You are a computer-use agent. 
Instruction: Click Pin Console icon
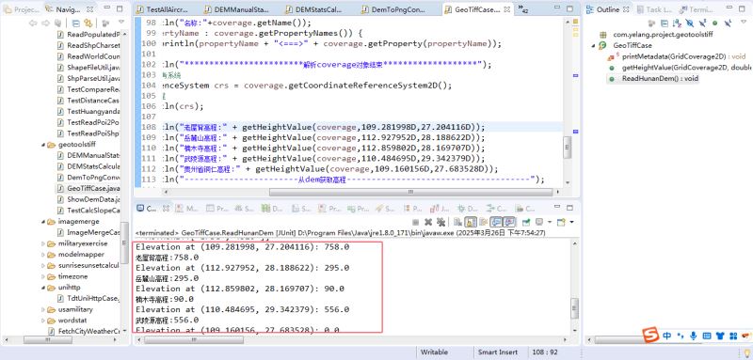click(526, 222)
